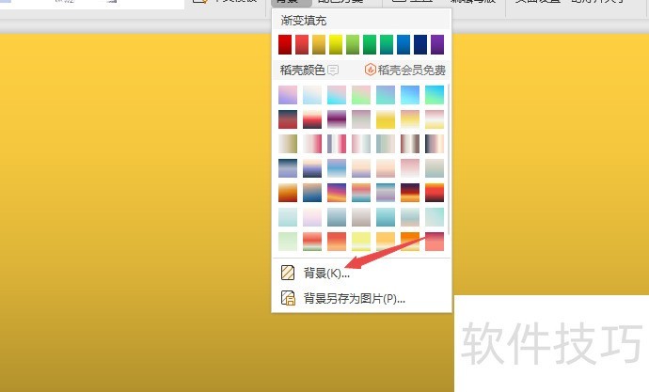The height and width of the screenshot is (392, 649).
Task: Click the 稻壳颜色 section label
Action: [303, 70]
